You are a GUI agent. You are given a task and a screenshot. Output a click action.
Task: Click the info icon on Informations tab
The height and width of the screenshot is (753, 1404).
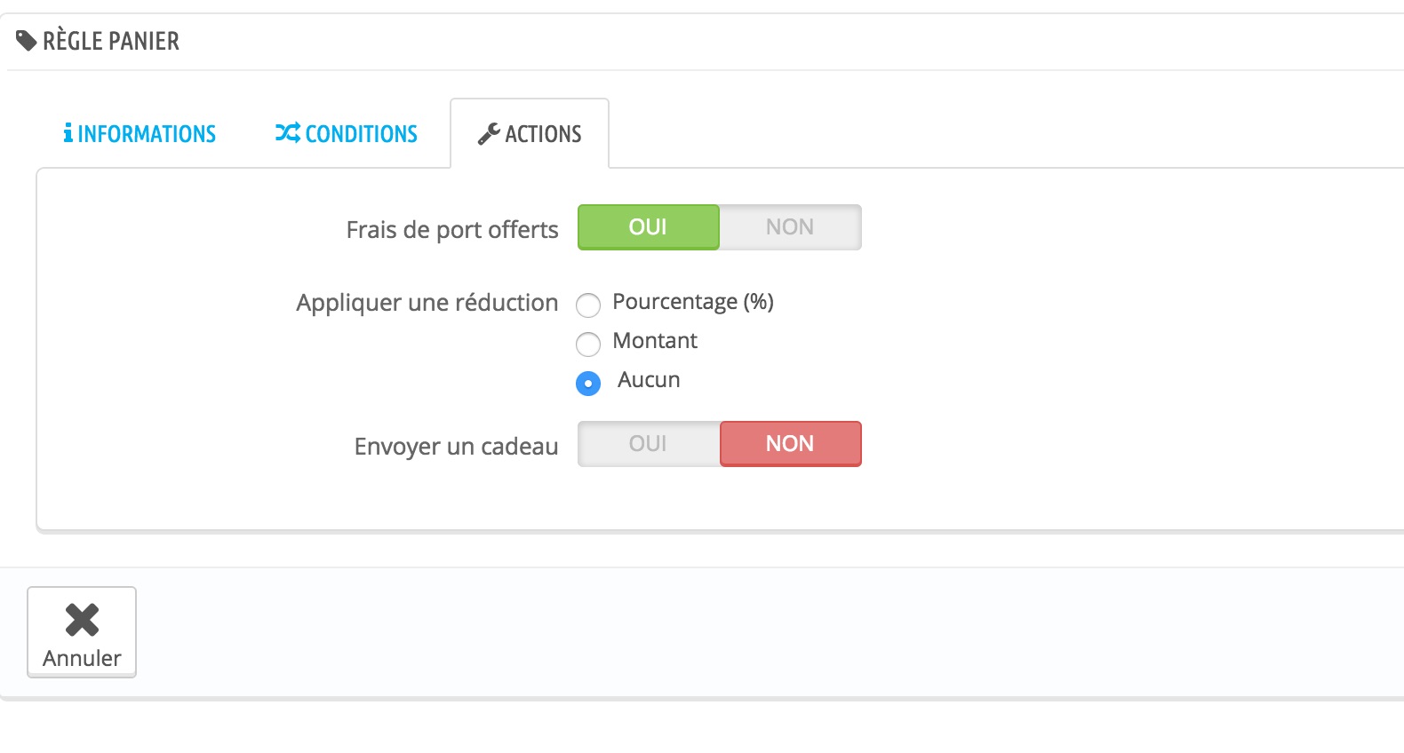tap(68, 133)
